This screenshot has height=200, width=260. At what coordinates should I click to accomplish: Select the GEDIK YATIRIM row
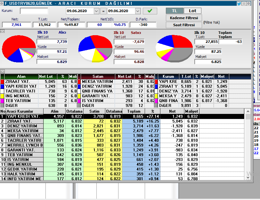[122, 169]
